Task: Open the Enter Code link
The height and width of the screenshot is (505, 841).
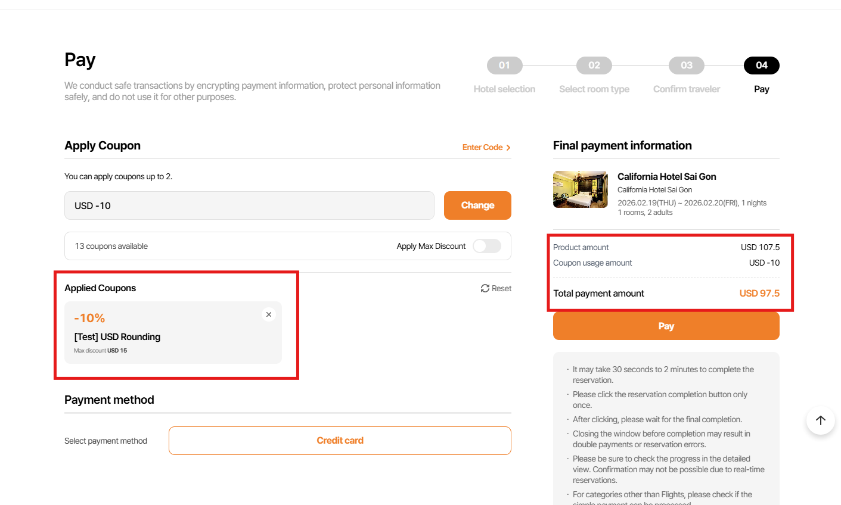Action: tap(482, 147)
